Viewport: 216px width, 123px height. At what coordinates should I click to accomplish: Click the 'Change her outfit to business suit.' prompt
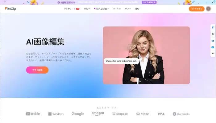[x=121, y=61]
